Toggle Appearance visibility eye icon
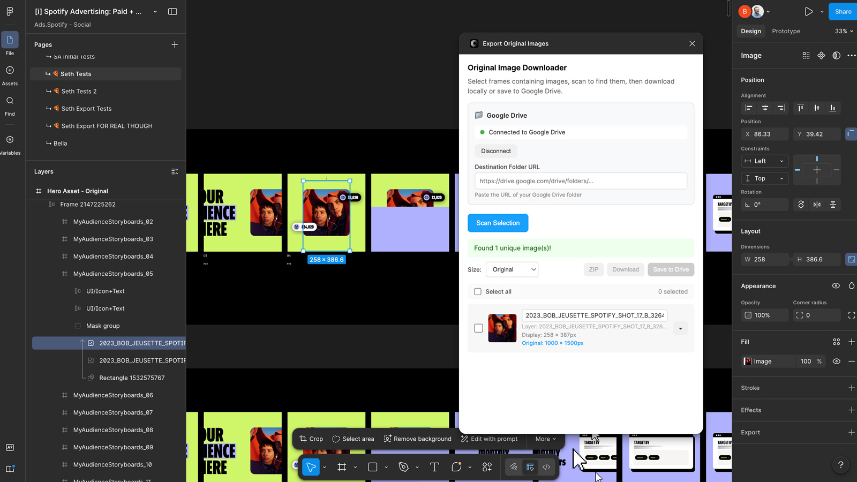This screenshot has width=857, height=482. click(836, 286)
